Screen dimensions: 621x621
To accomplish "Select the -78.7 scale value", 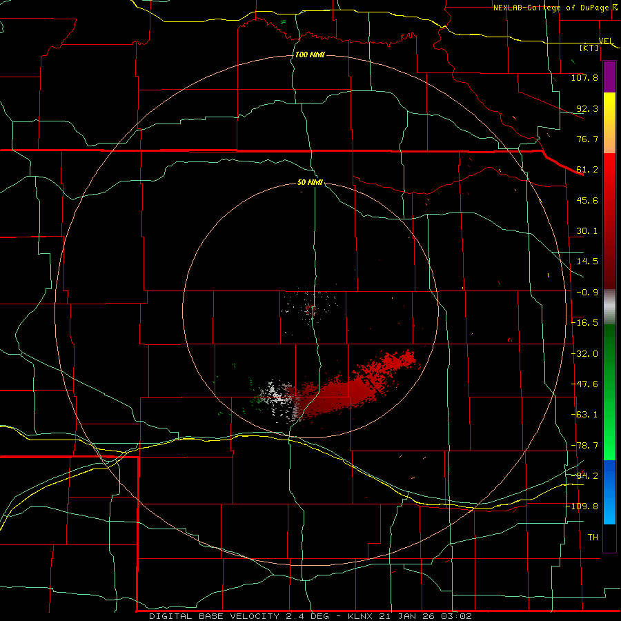I will pyautogui.click(x=584, y=446).
